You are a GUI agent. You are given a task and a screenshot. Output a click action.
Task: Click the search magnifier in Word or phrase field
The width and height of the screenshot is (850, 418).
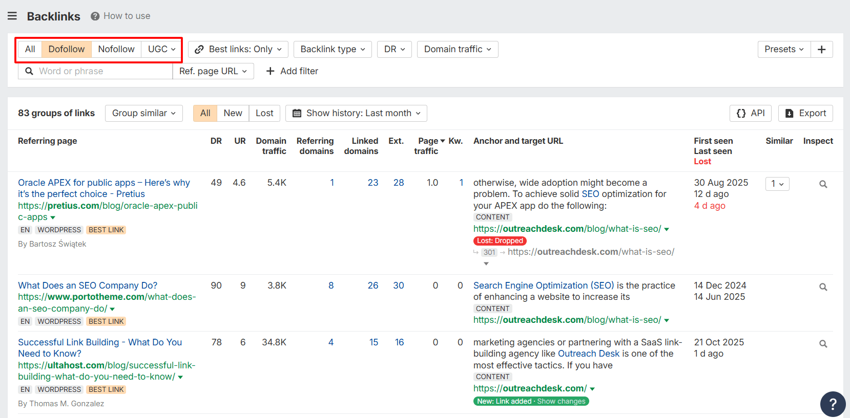(29, 71)
